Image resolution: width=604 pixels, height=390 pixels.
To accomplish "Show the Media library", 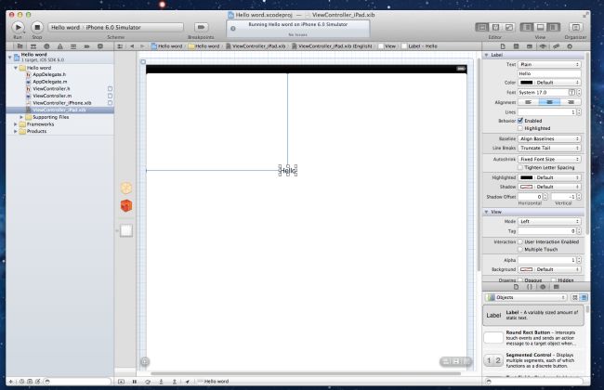I will coord(557,287).
